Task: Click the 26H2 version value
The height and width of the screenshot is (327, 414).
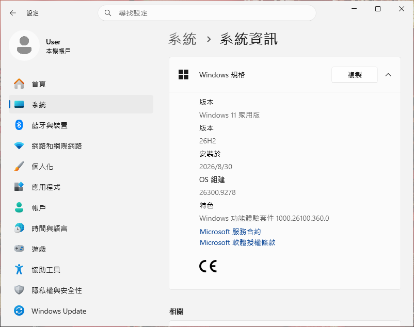Action: pos(208,141)
